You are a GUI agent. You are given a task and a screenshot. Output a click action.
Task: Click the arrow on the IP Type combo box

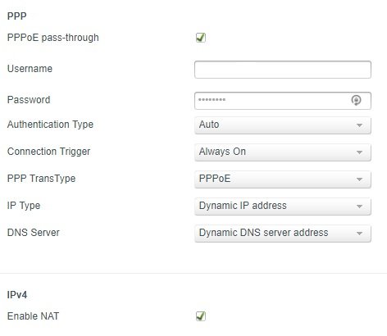[x=359, y=207]
